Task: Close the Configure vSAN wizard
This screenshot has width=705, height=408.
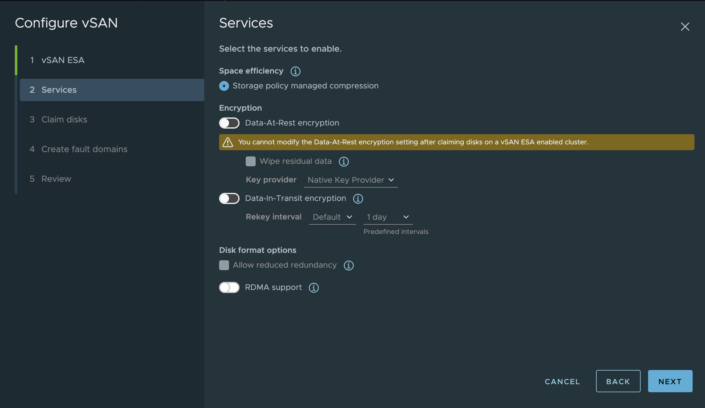Action: click(x=685, y=27)
